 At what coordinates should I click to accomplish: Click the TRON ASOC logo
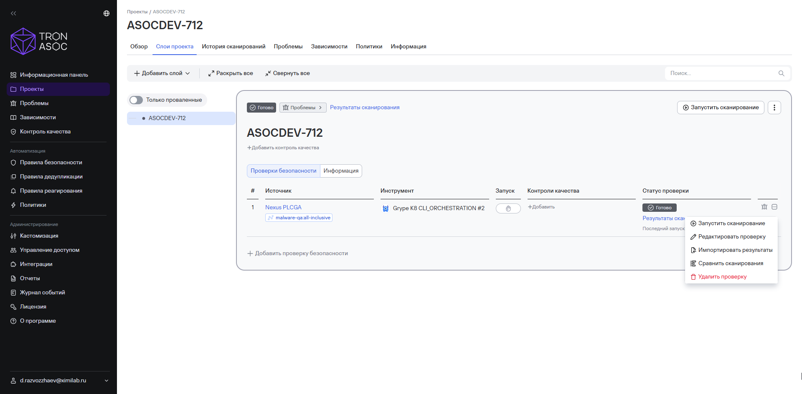(39, 41)
